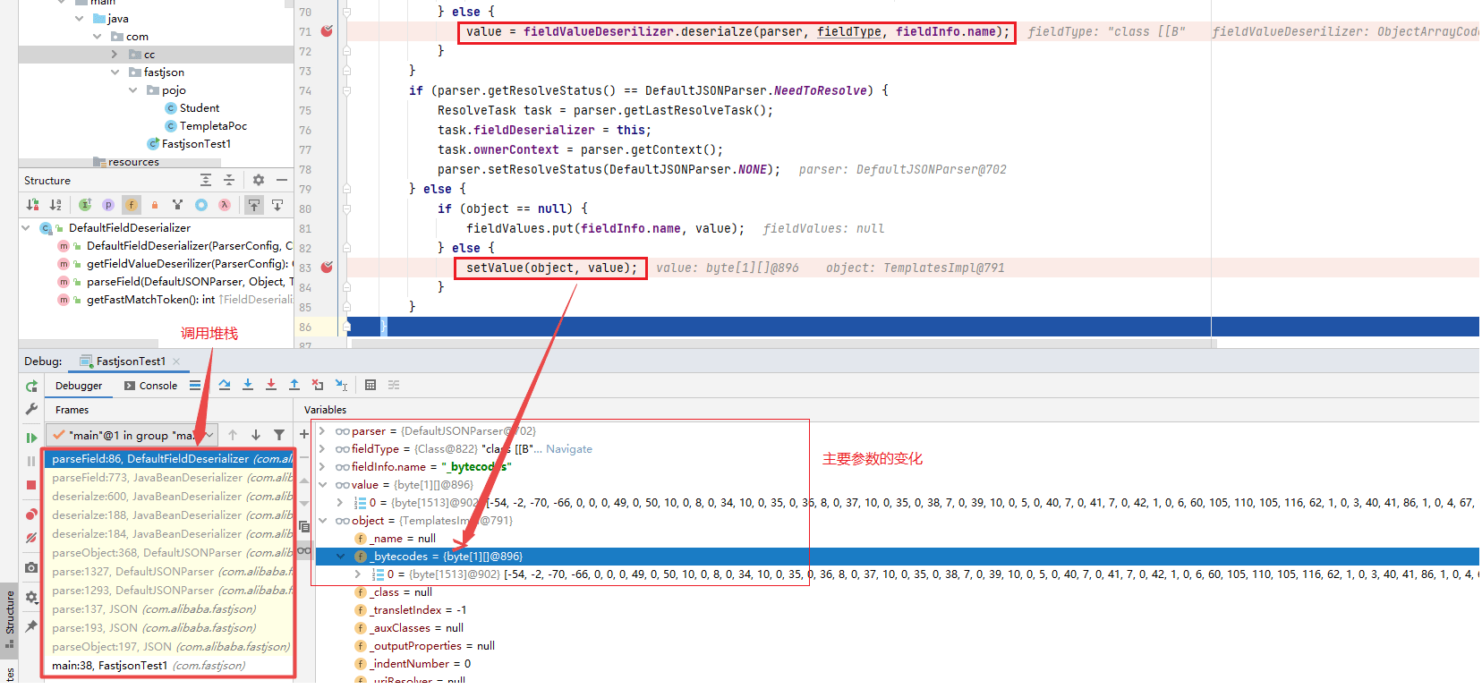Collapse the _bytecodes field node
This screenshot has height=689, width=1482.
pos(340,557)
